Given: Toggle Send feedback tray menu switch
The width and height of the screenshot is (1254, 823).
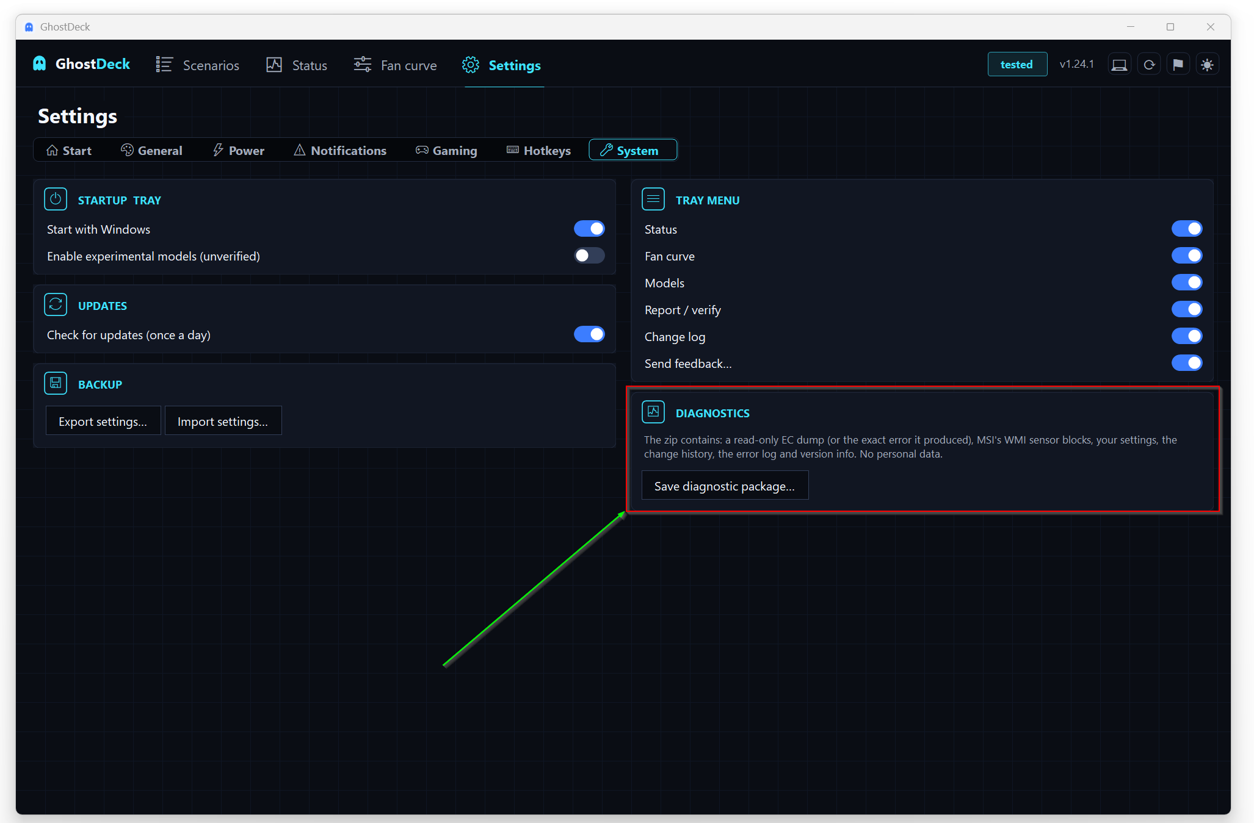Looking at the screenshot, I should pyautogui.click(x=1187, y=363).
